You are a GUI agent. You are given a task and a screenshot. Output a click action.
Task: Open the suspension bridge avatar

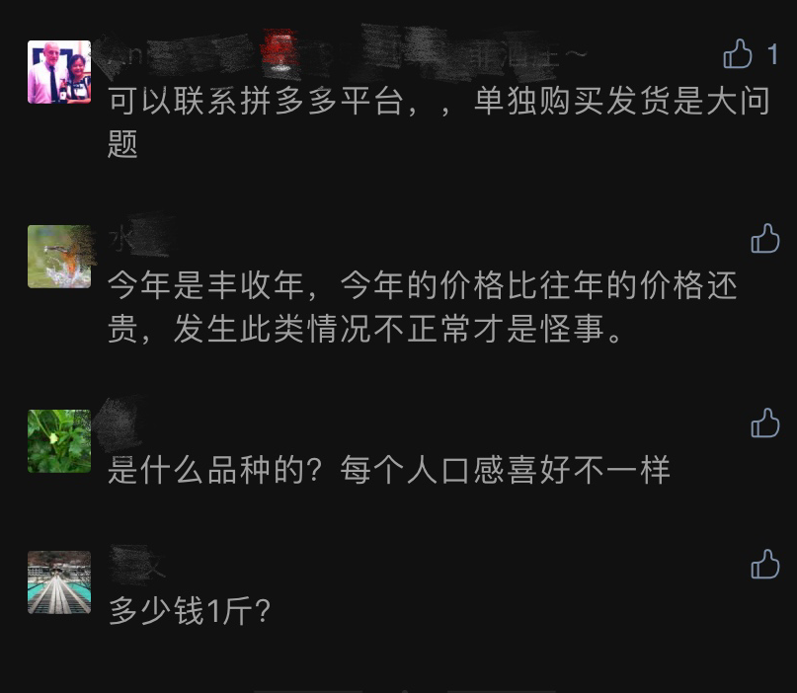click(x=59, y=582)
